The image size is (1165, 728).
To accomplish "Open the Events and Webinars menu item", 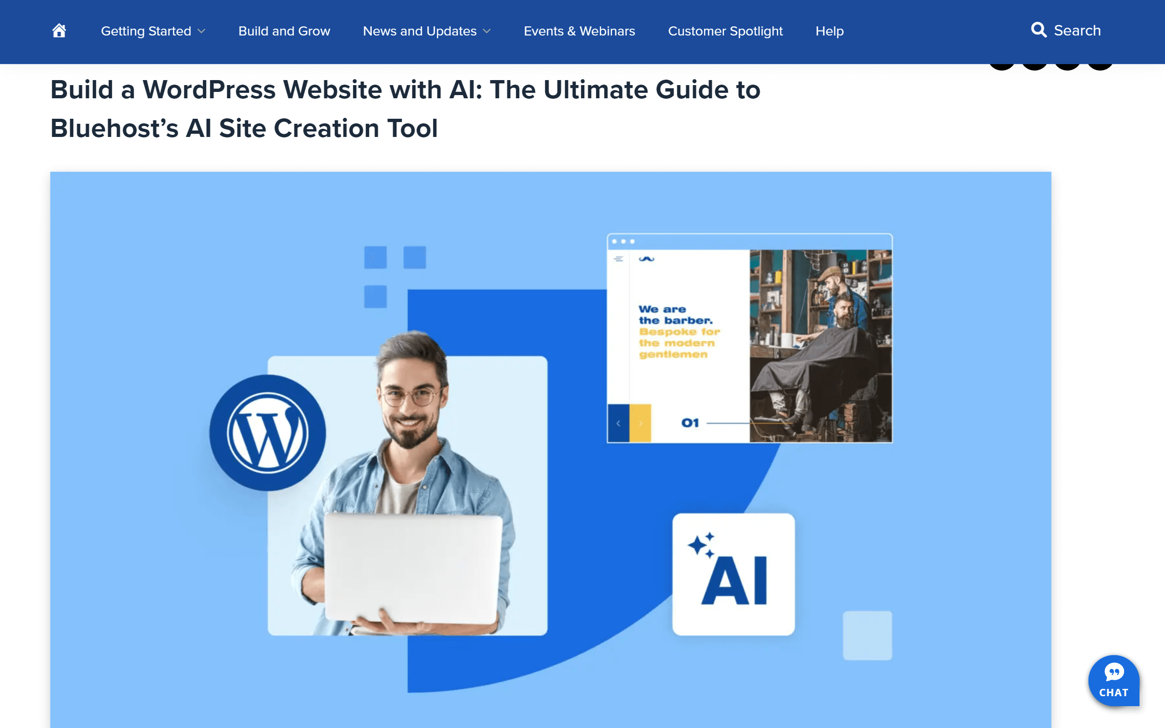I will 580,30.
